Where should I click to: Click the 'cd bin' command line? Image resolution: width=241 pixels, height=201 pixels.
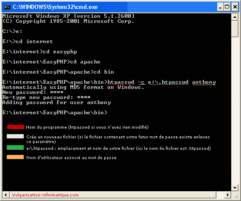(58, 72)
